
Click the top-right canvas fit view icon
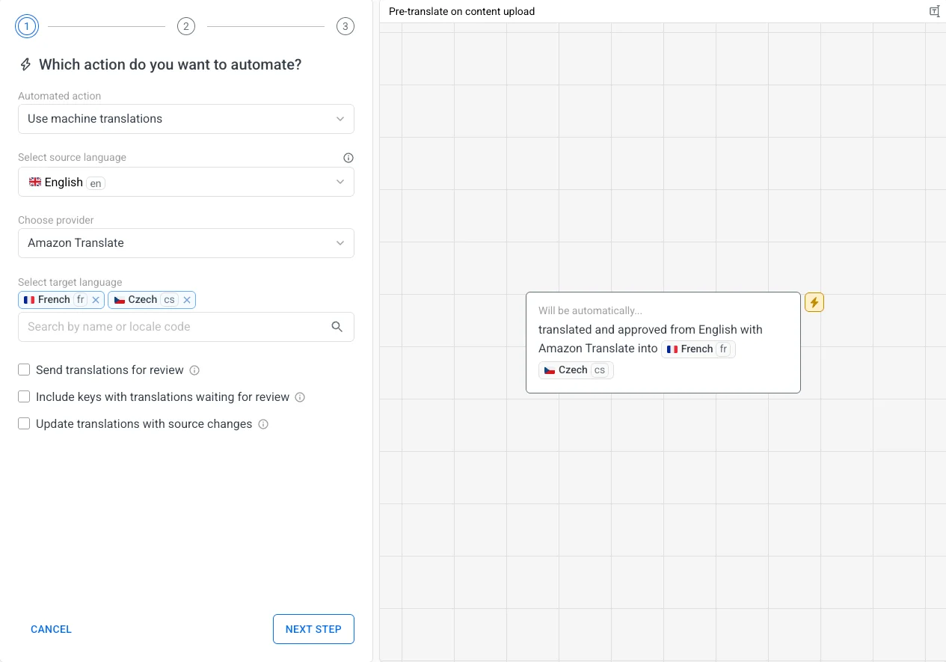[934, 11]
